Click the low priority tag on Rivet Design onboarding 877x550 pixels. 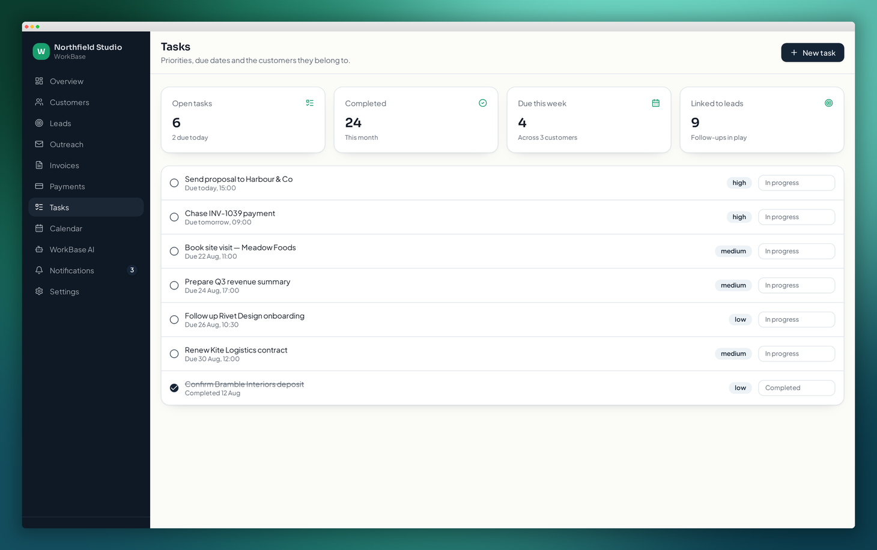point(741,320)
